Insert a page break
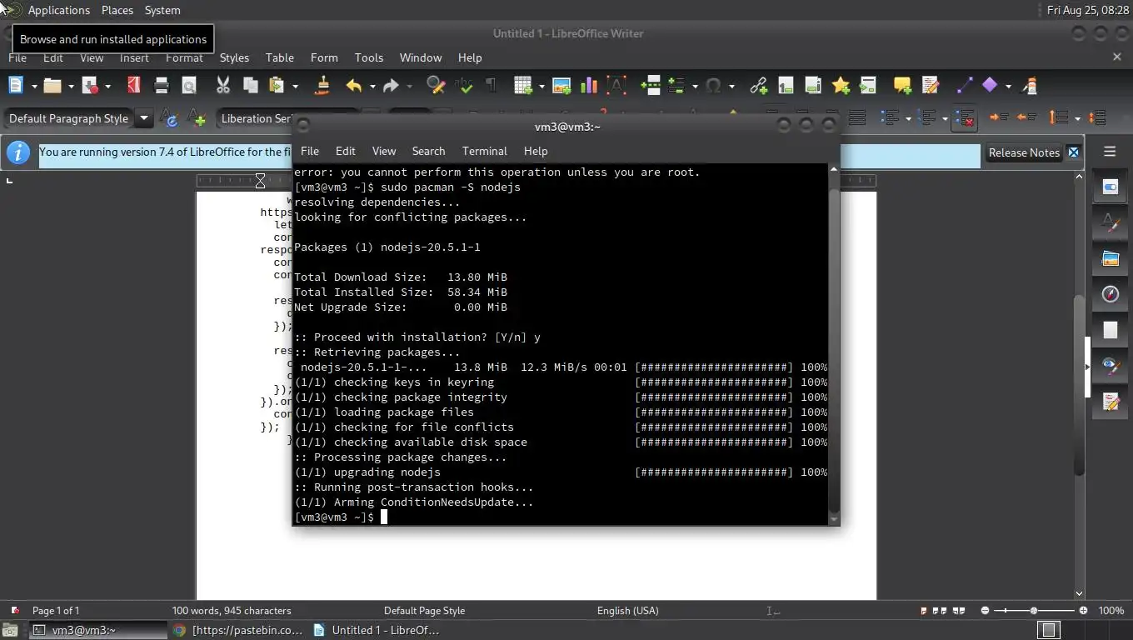This screenshot has width=1133, height=640. (x=651, y=85)
